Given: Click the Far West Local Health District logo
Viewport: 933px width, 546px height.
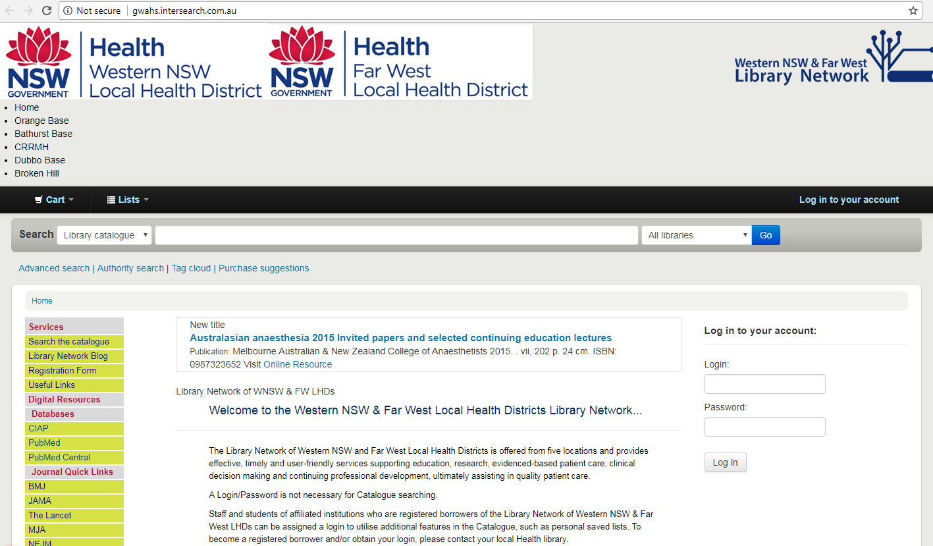Looking at the screenshot, I should pos(400,63).
